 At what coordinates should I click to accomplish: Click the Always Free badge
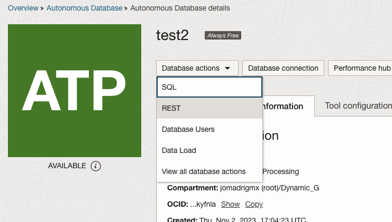click(223, 35)
